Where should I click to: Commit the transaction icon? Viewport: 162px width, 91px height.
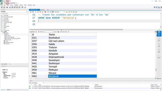(48, 12)
